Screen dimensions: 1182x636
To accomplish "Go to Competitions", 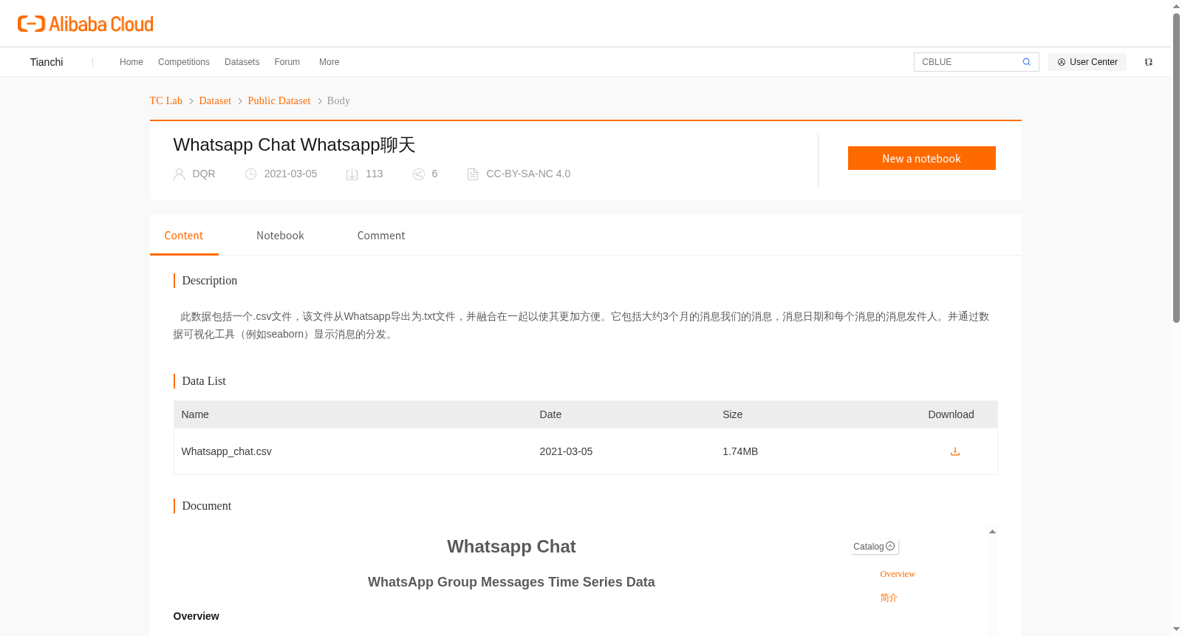I will pos(184,62).
